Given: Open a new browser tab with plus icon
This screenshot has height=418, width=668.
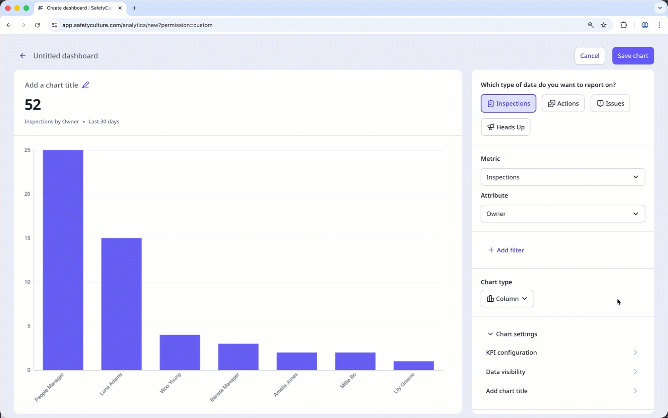Looking at the screenshot, I should pyautogui.click(x=134, y=8).
